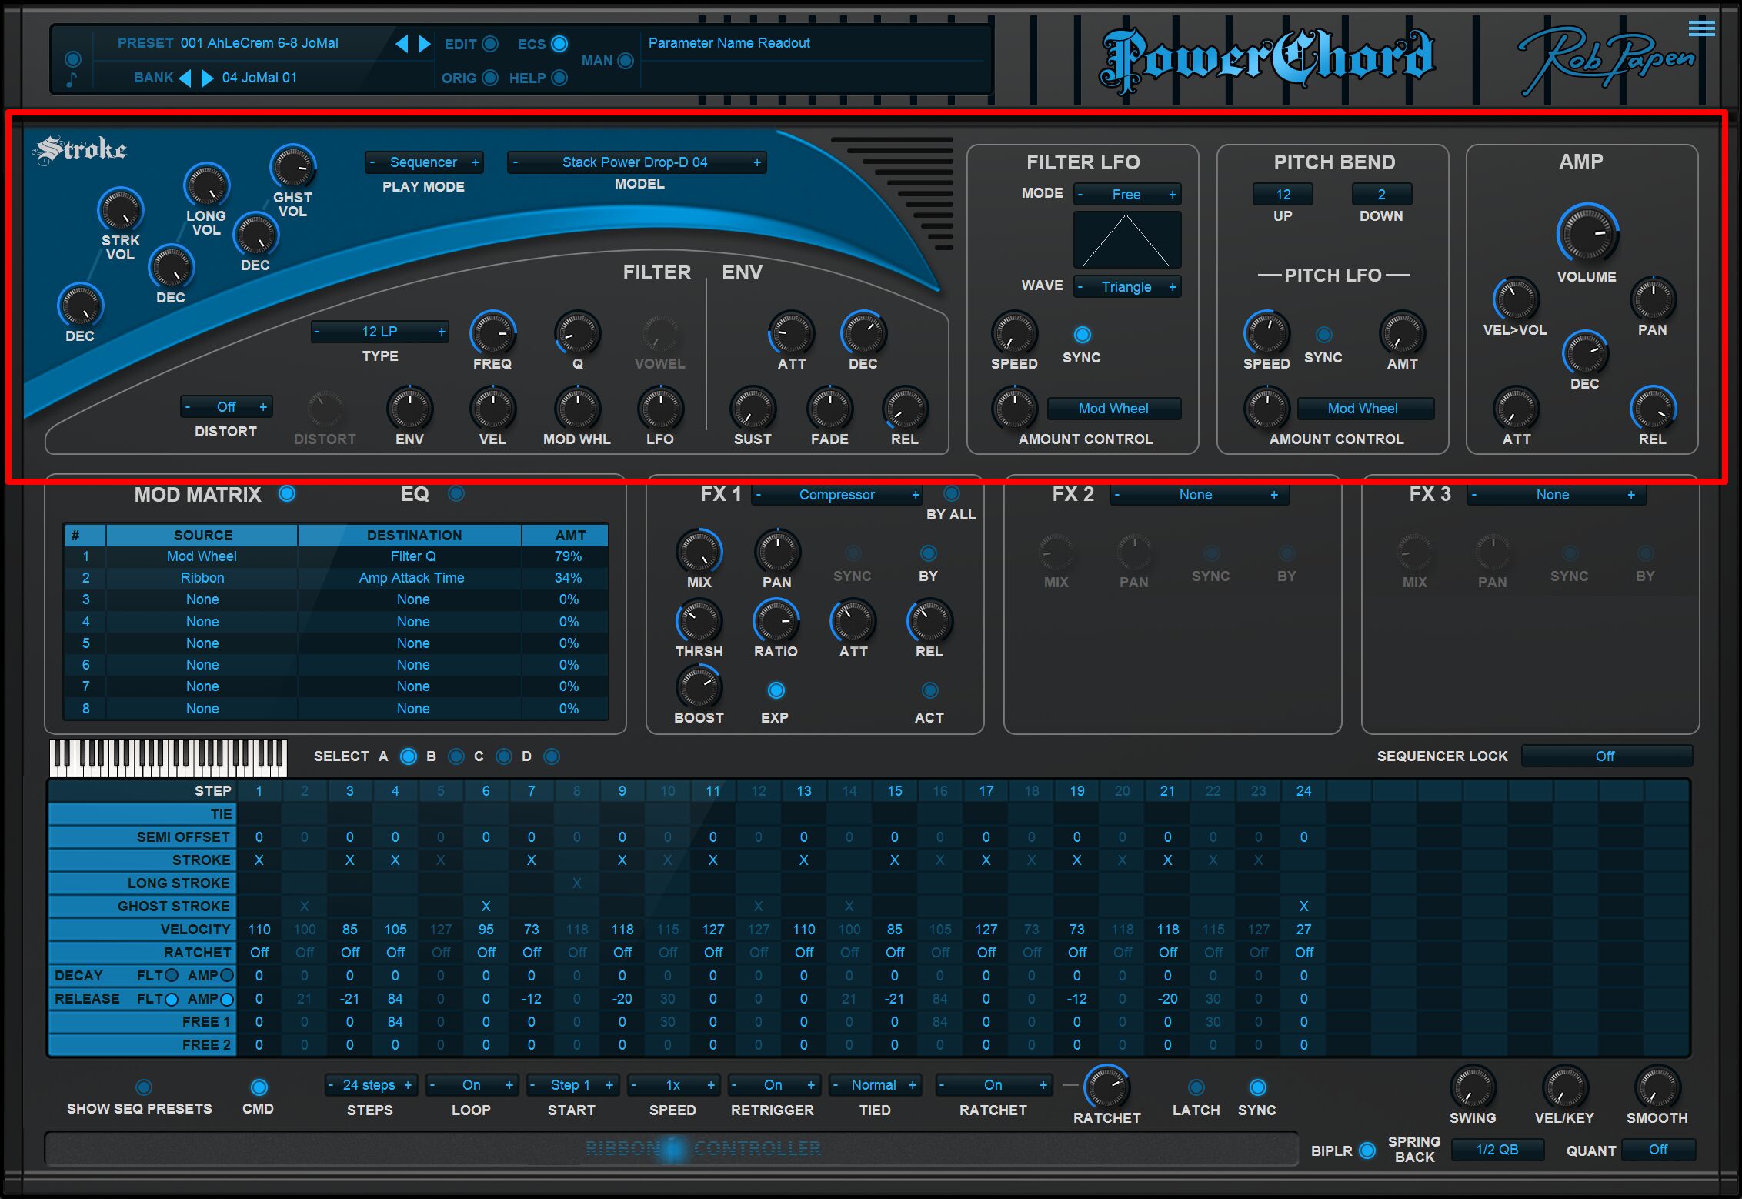This screenshot has width=1742, height=1199.
Task: Open the DISTORT Off dropdown
Action: pos(226,407)
